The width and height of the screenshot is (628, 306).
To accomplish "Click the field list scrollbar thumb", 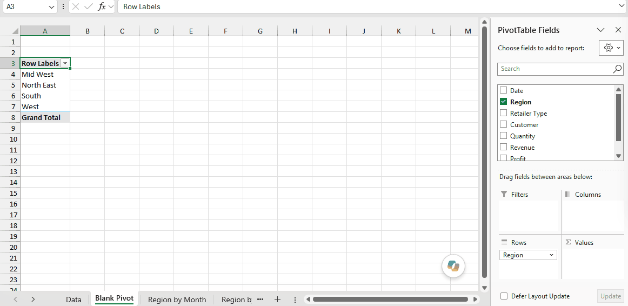I will 618,118.
